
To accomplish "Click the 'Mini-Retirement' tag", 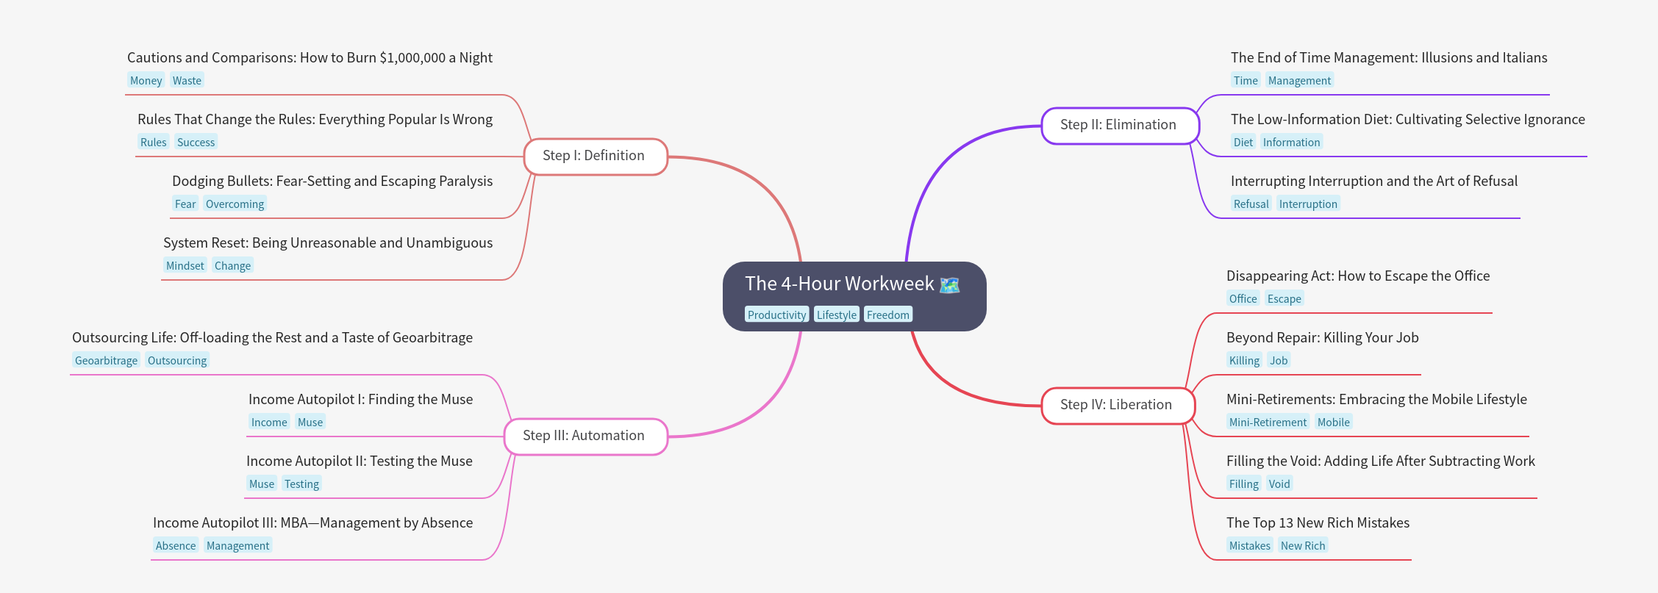I will [1268, 422].
